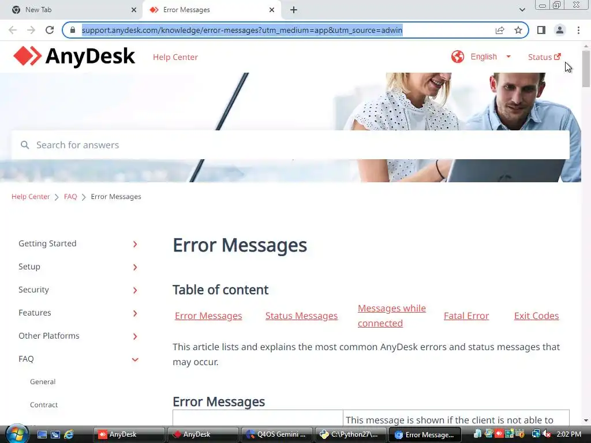591x443 pixels.
Task: Click Switch between windows quick launch icon
Action: [x=55, y=435]
